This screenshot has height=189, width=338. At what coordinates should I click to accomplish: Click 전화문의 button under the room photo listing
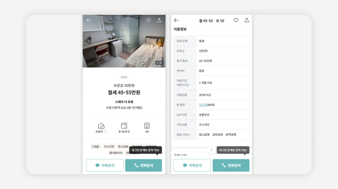(x=144, y=165)
